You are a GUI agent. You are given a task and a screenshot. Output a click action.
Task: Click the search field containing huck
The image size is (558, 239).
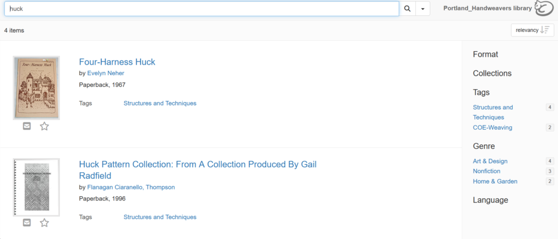point(202,9)
